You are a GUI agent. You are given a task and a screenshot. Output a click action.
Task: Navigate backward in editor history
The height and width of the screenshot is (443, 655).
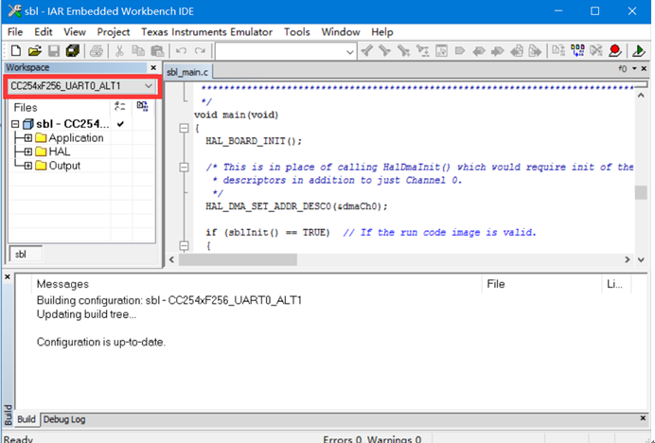(x=517, y=51)
